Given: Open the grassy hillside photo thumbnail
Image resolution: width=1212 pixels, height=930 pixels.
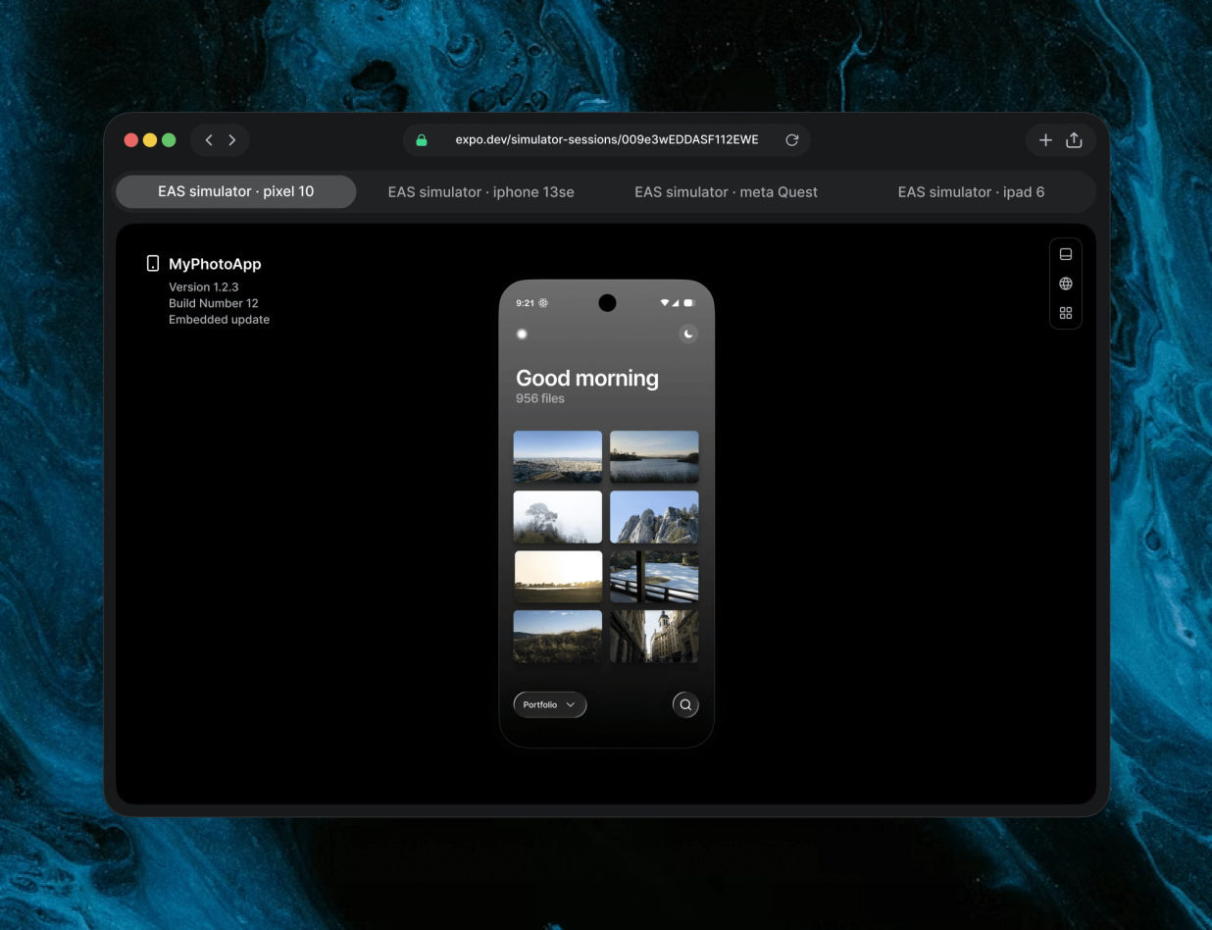Looking at the screenshot, I should 558,637.
